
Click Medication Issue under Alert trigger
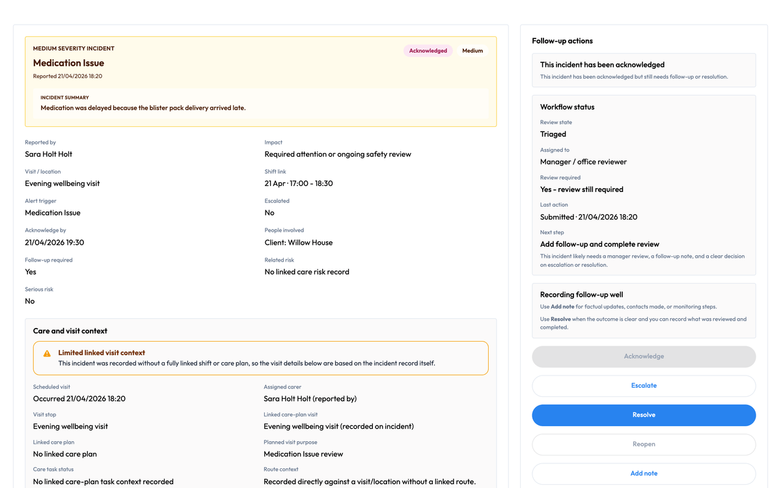pos(53,213)
